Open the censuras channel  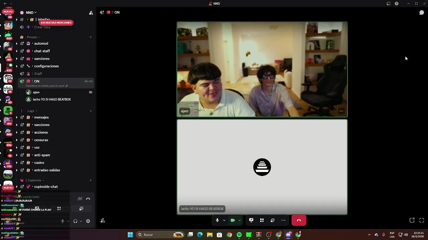[x=41, y=140]
